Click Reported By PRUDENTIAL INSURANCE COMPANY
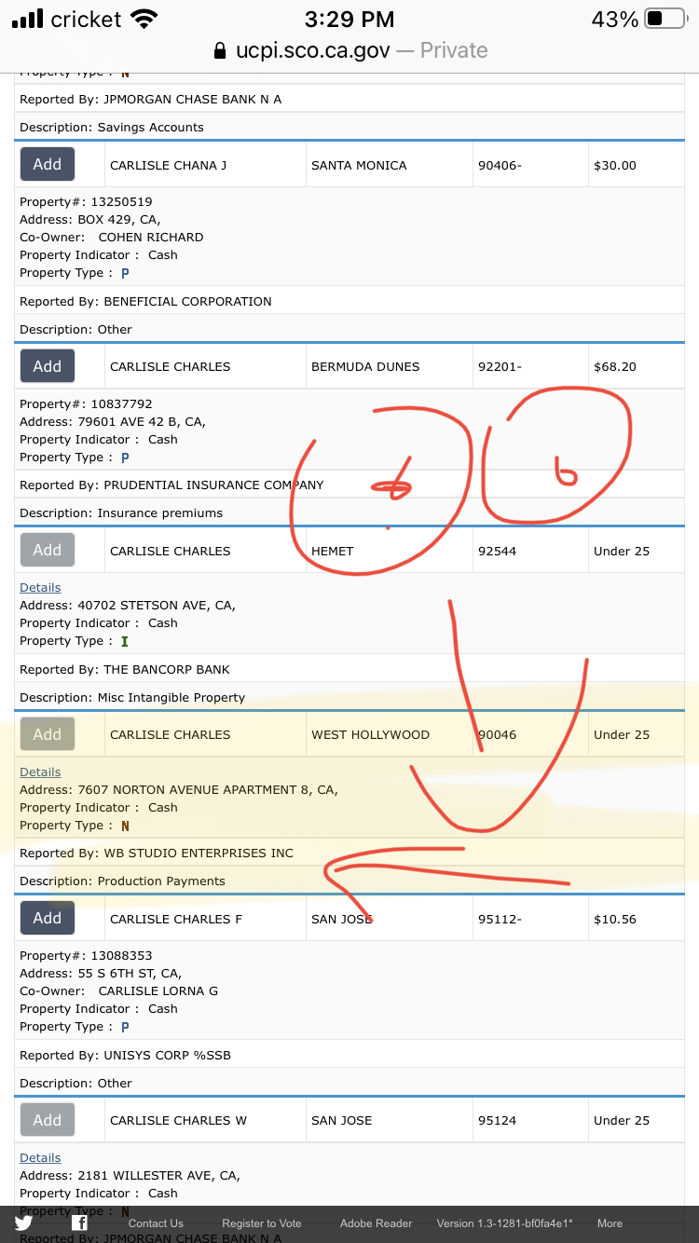 tap(171, 485)
